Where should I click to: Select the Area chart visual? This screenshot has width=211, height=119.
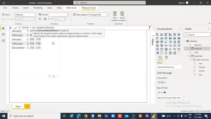tap(162, 38)
